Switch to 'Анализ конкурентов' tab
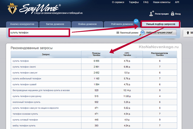 point(22,24)
